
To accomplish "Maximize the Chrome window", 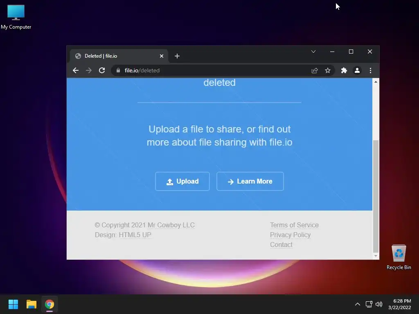I will coord(351,52).
